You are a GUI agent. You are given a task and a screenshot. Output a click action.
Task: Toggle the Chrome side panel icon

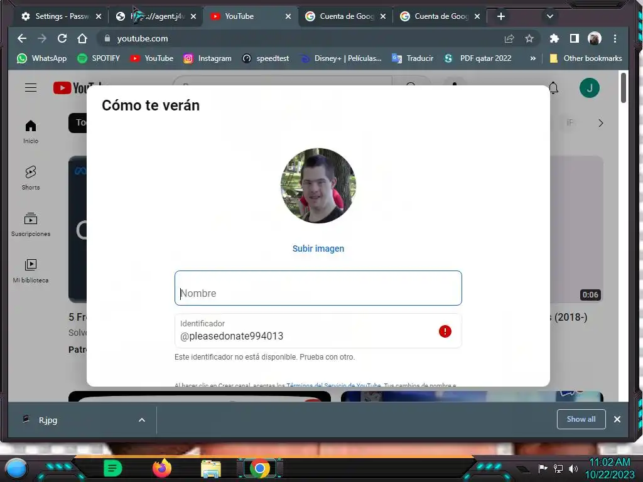pos(574,38)
